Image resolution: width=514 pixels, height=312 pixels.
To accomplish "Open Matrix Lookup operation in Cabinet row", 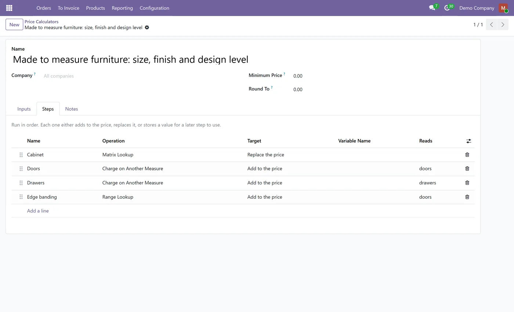I will [118, 155].
